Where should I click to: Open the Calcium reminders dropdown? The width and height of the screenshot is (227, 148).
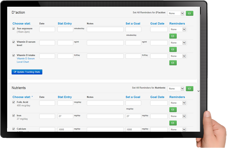pos(178,129)
